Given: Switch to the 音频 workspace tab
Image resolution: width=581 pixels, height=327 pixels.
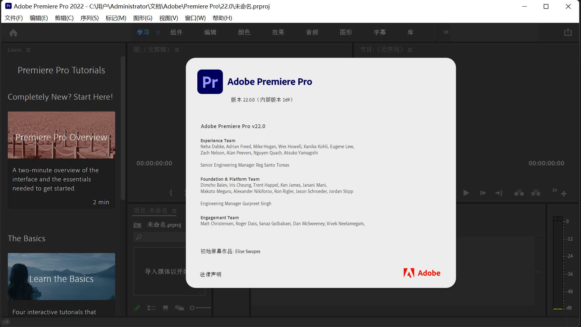Looking at the screenshot, I should pyautogui.click(x=312, y=32).
